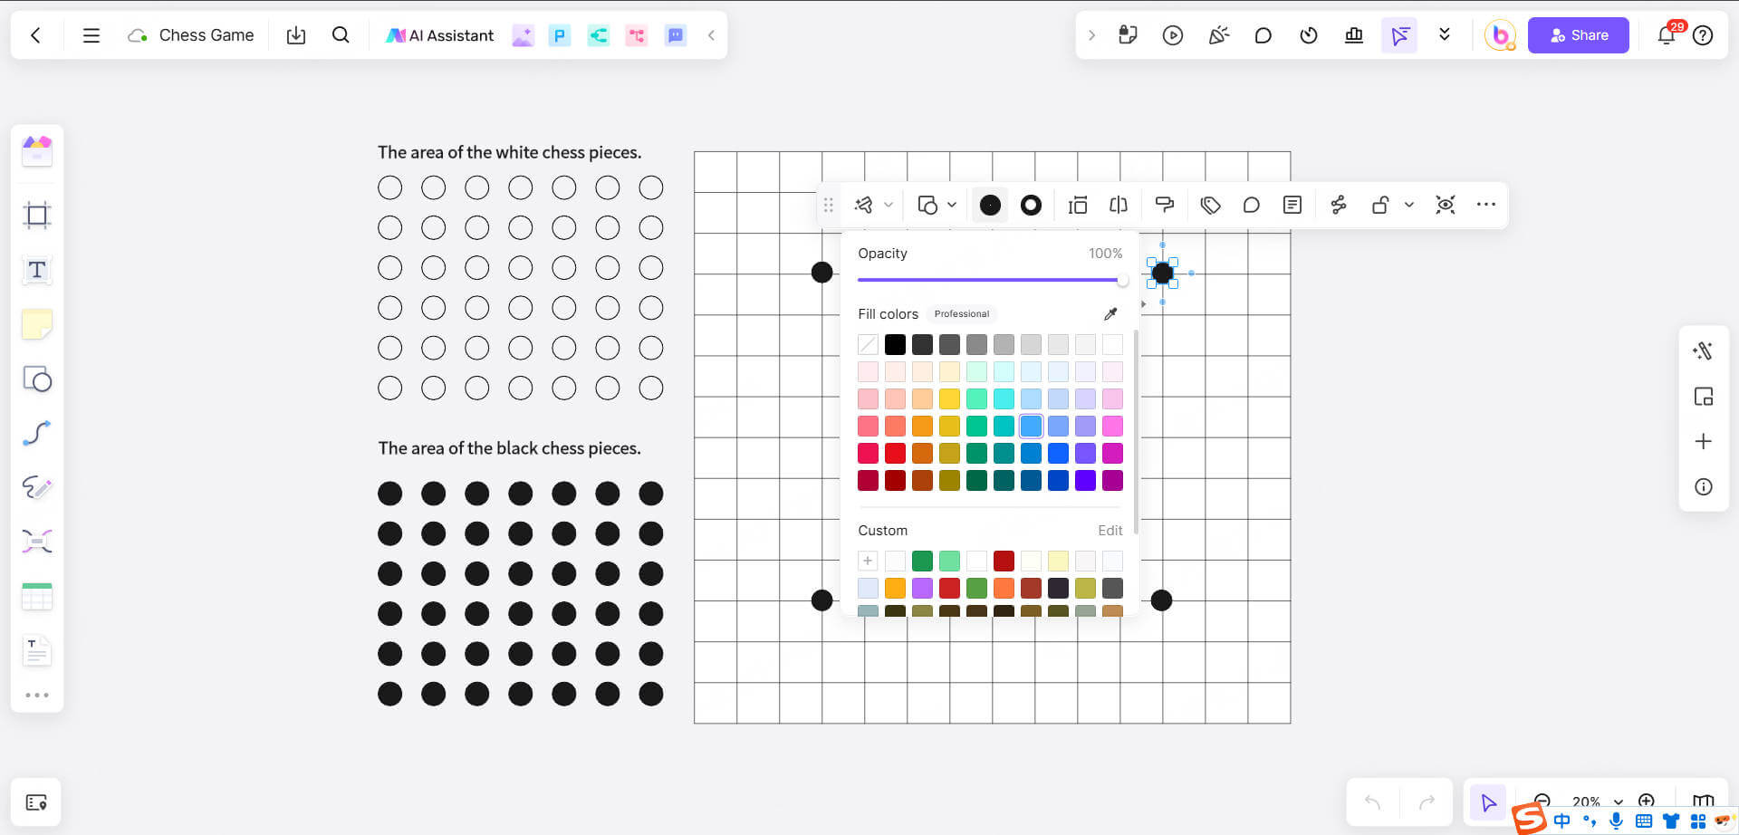The width and height of the screenshot is (1739, 835).
Task: Start presentation with play icon
Action: [x=1173, y=35]
